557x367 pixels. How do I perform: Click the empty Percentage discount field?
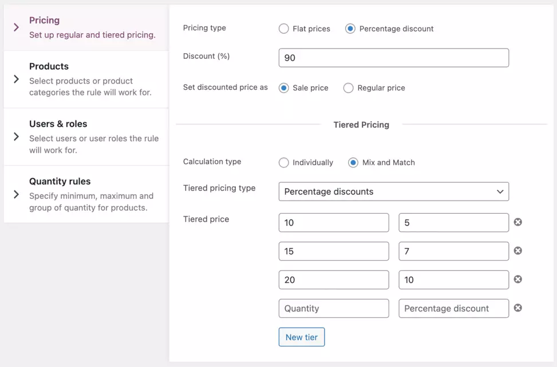point(453,308)
